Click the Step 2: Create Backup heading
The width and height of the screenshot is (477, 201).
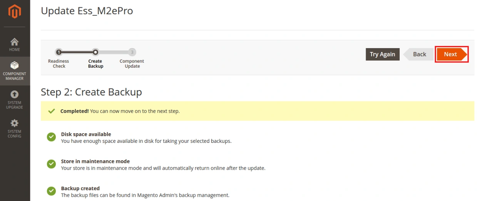pos(91,92)
